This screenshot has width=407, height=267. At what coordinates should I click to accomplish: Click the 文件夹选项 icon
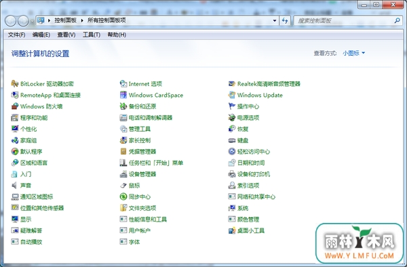click(x=123, y=208)
